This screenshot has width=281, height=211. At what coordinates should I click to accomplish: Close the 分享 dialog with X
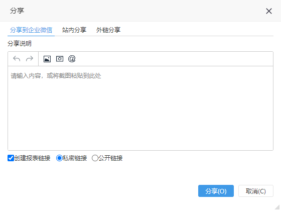(x=269, y=11)
